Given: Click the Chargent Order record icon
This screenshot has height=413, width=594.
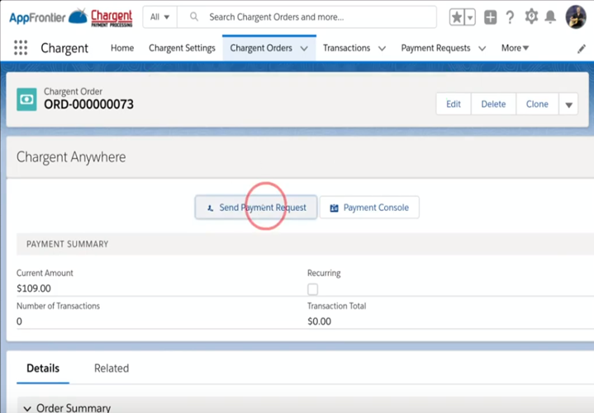Looking at the screenshot, I should point(26,100).
